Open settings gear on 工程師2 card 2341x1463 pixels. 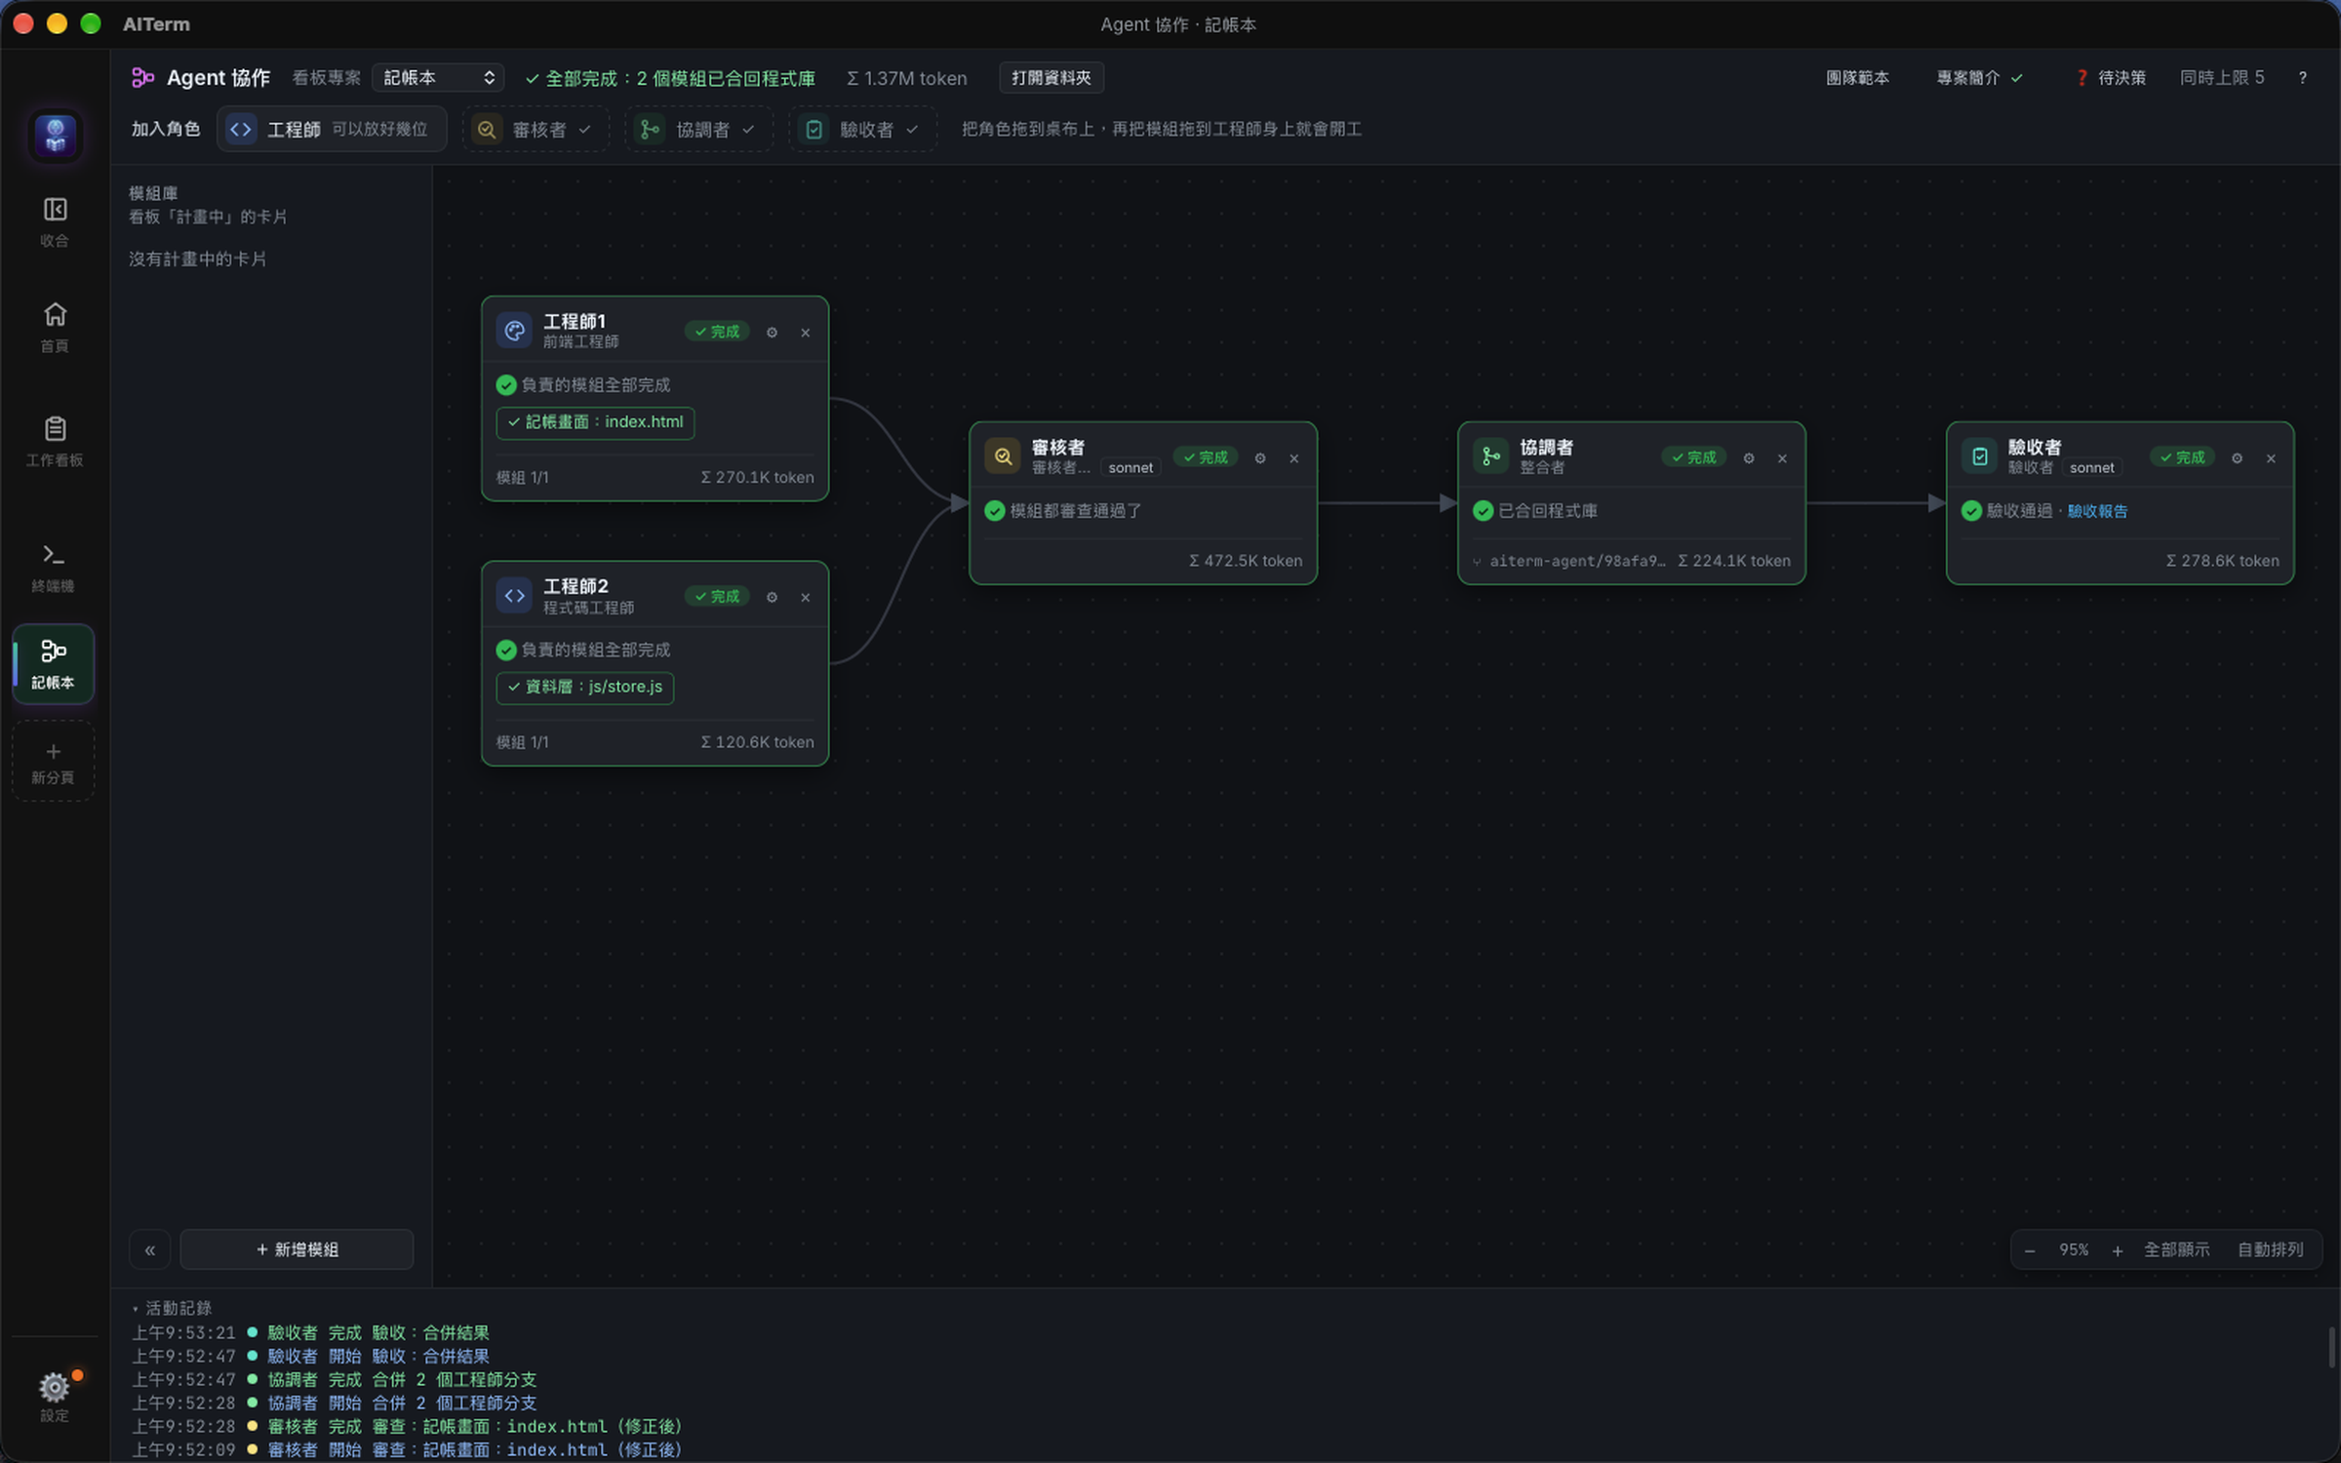[x=772, y=597]
